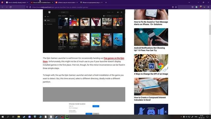Switch the ENG input language indicator
Viewport: 211px width, 119px height.
click(196, 117)
